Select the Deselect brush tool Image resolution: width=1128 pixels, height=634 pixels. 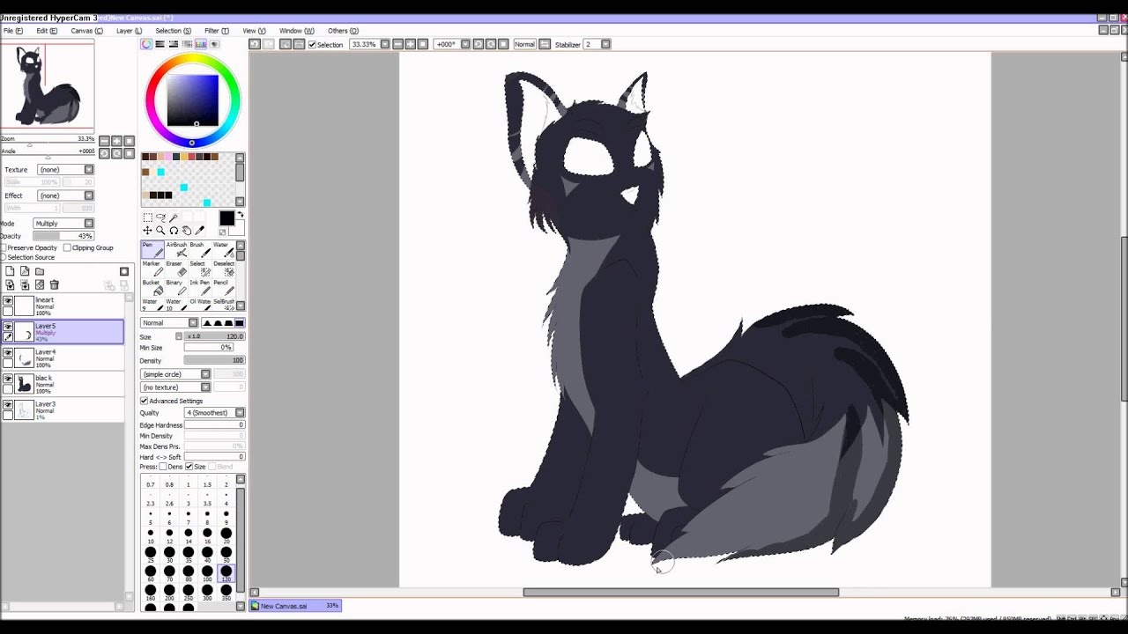click(222, 269)
